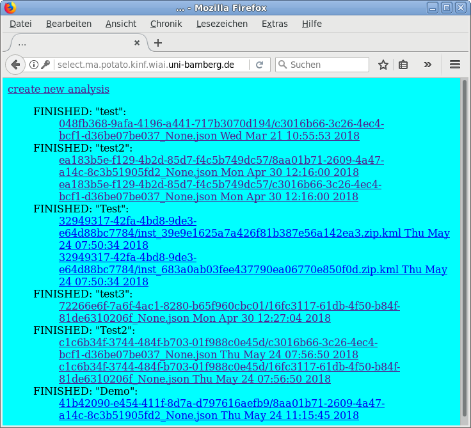
Task: Open the search engine dropdown magnifier
Action: 282,65
